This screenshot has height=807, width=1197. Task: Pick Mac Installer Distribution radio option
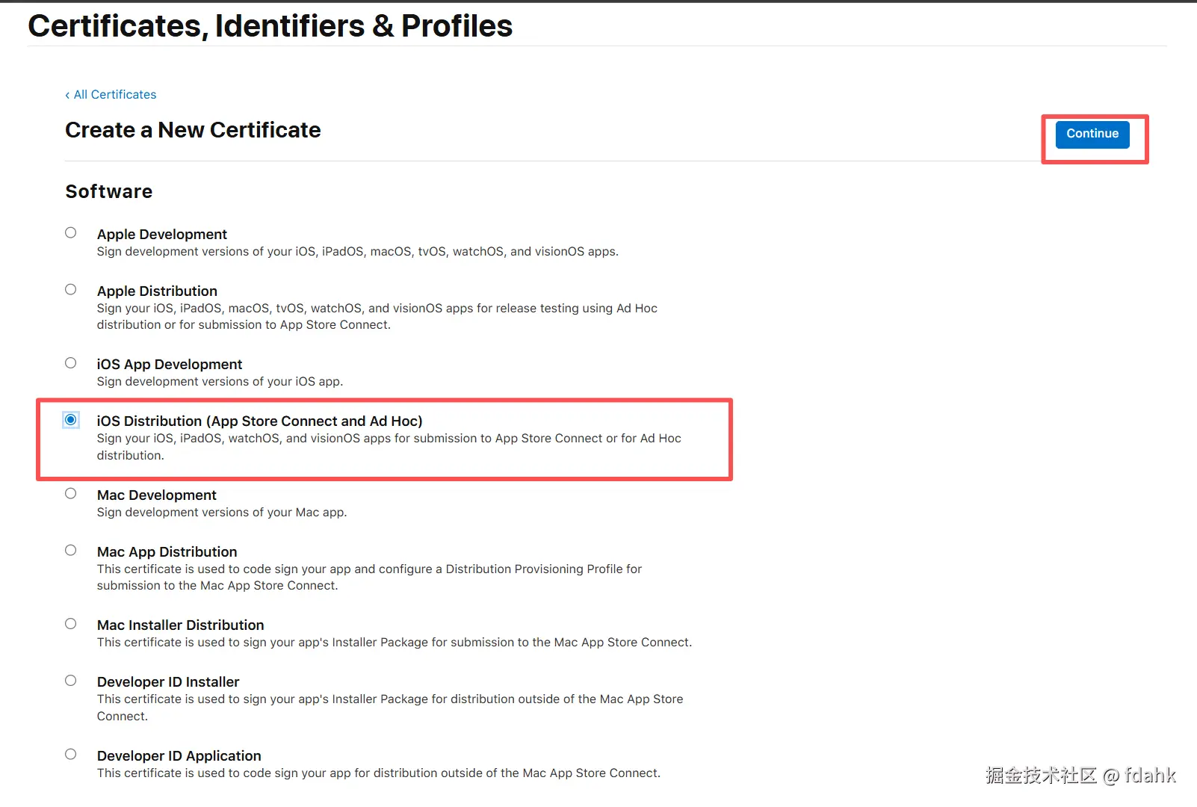(x=70, y=623)
